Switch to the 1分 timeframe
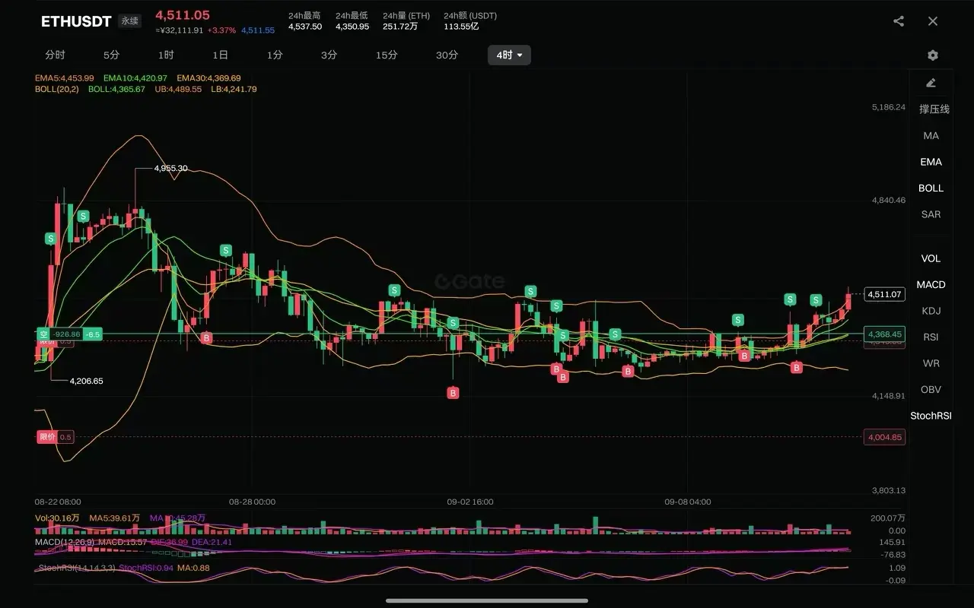Viewport: 974px width, 608px height. [x=275, y=55]
